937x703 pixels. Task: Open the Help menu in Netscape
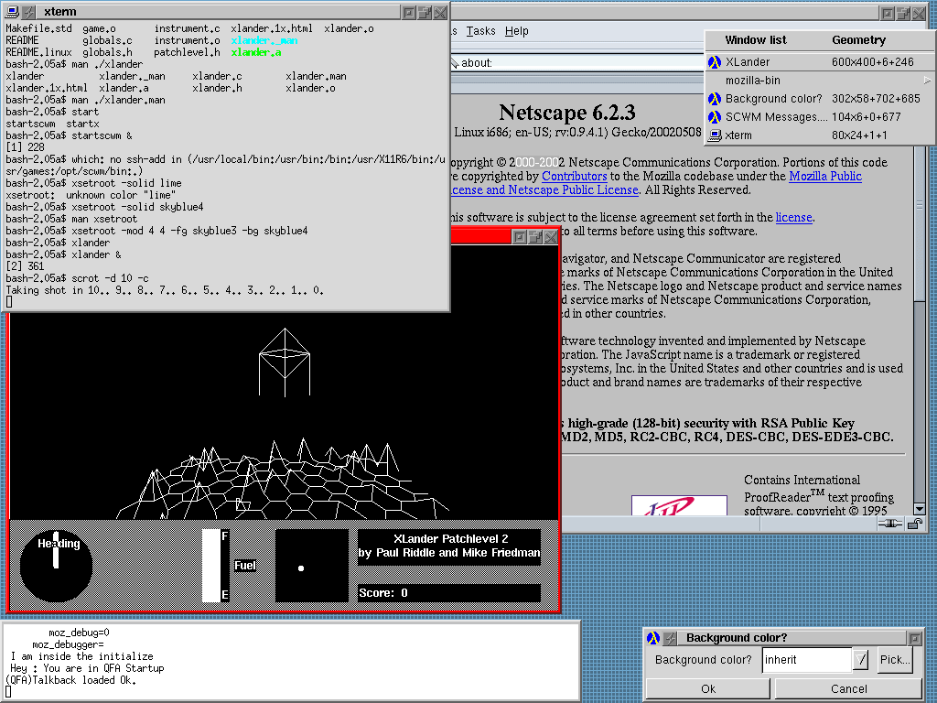click(x=517, y=31)
